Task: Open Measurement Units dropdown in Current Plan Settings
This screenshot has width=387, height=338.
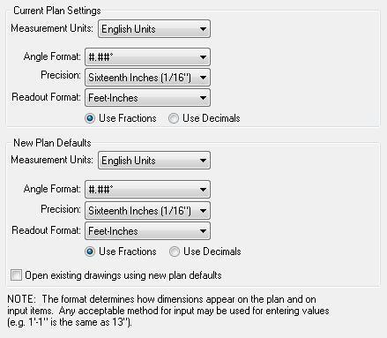Action: point(154,29)
